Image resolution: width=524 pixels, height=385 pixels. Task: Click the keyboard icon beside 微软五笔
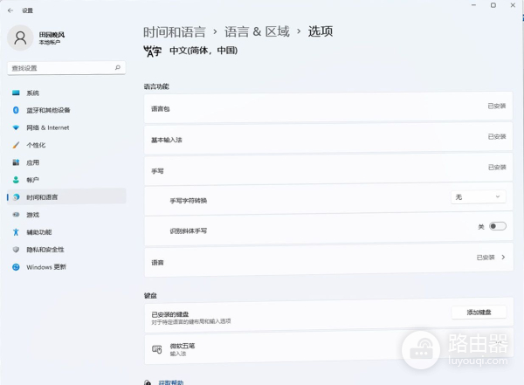click(x=156, y=349)
